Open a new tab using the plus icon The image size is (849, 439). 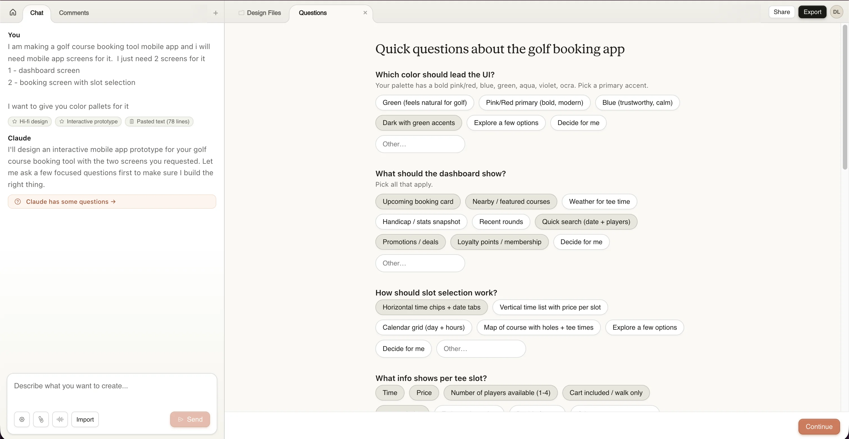point(216,13)
